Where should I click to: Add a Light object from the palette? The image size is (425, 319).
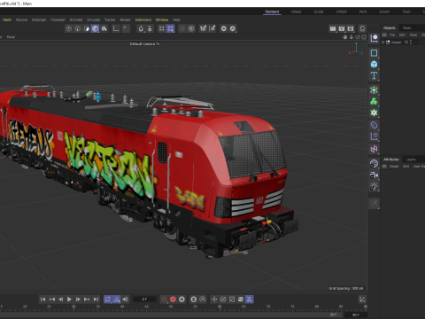tap(374, 186)
